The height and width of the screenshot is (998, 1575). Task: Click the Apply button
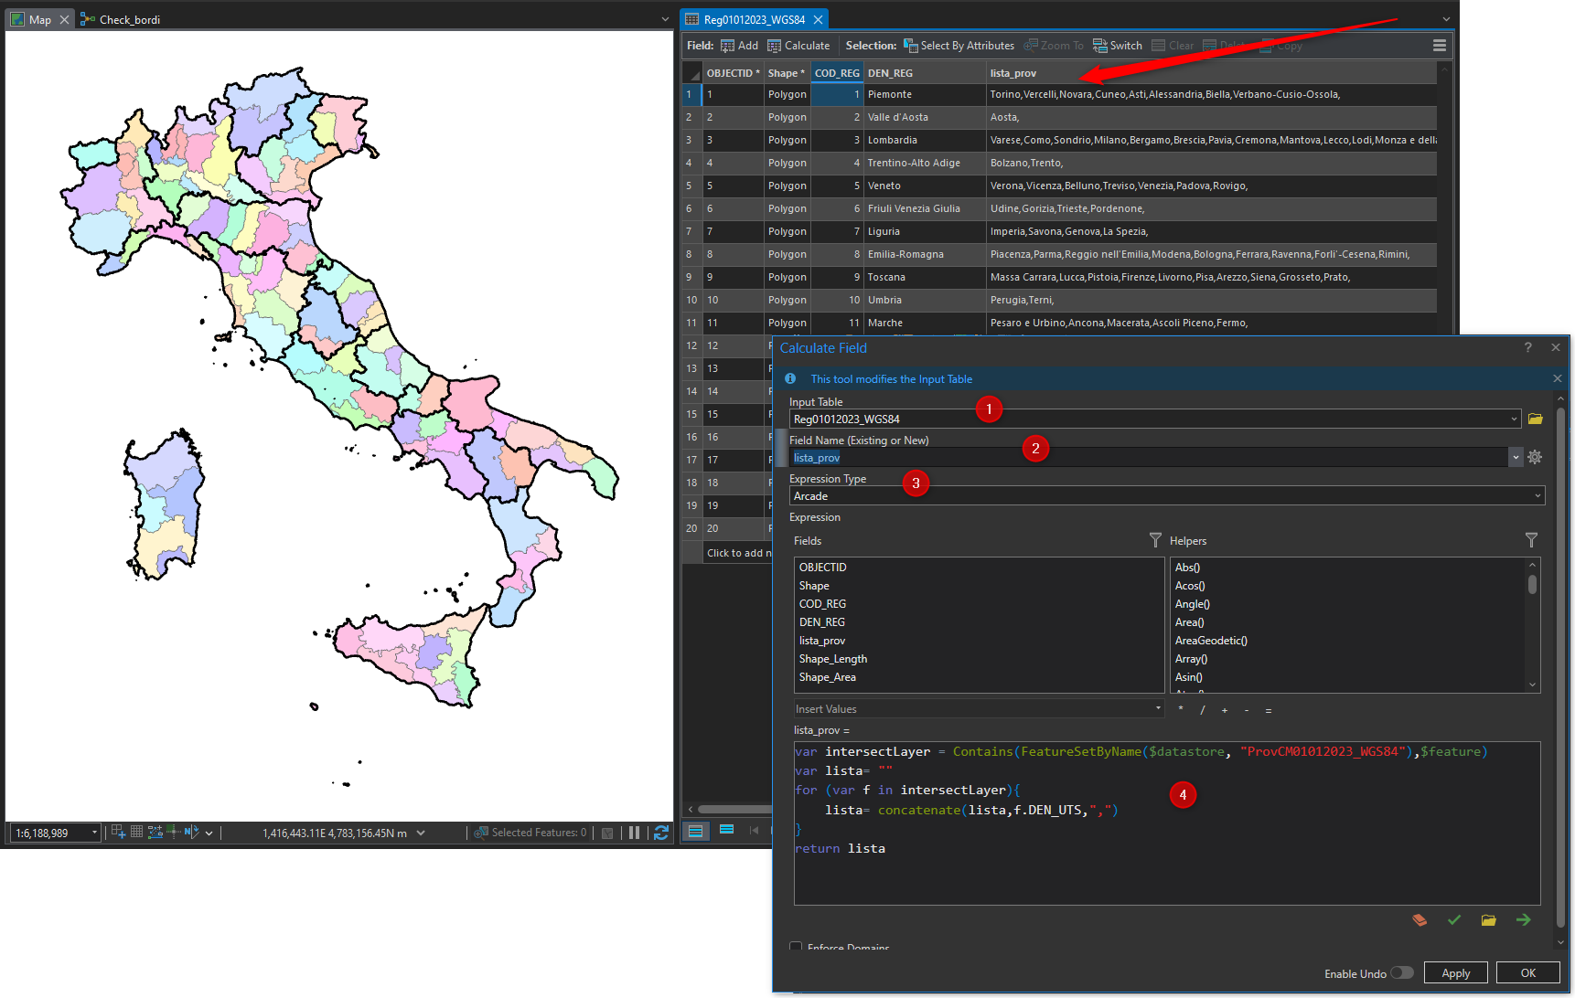pyautogui.click(x=1455, y=972)
